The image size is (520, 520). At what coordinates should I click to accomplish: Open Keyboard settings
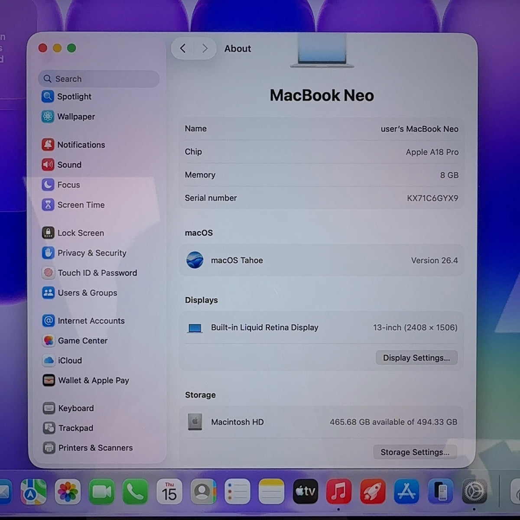68,408
